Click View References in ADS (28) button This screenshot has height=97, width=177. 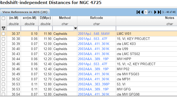(25, 12)
